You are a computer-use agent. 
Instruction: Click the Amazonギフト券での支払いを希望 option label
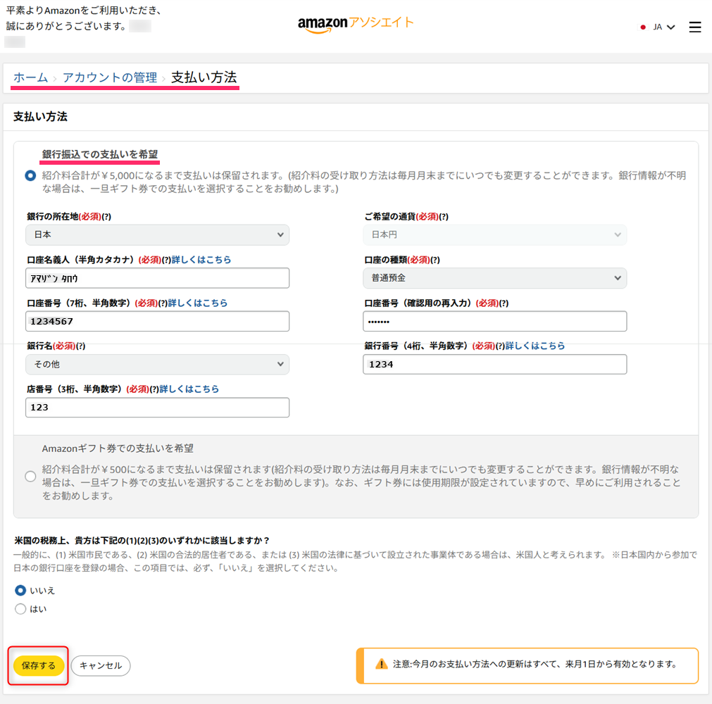pos(118,448)
